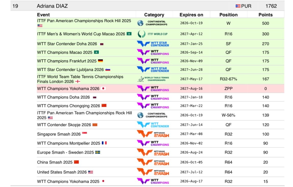This screenshot has height=187, width=293.
Task: Click Continental Championships icon in Pan American Team row
Action: (152, 115)
